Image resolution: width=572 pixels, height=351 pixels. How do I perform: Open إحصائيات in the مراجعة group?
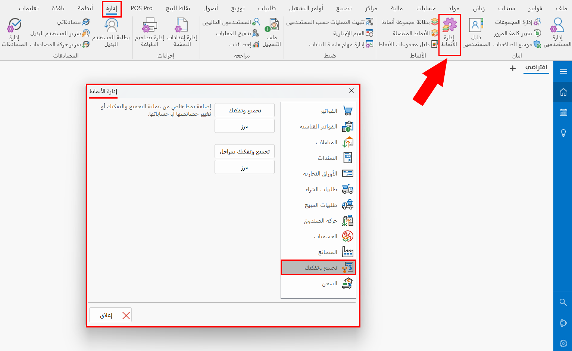(244, 44)
